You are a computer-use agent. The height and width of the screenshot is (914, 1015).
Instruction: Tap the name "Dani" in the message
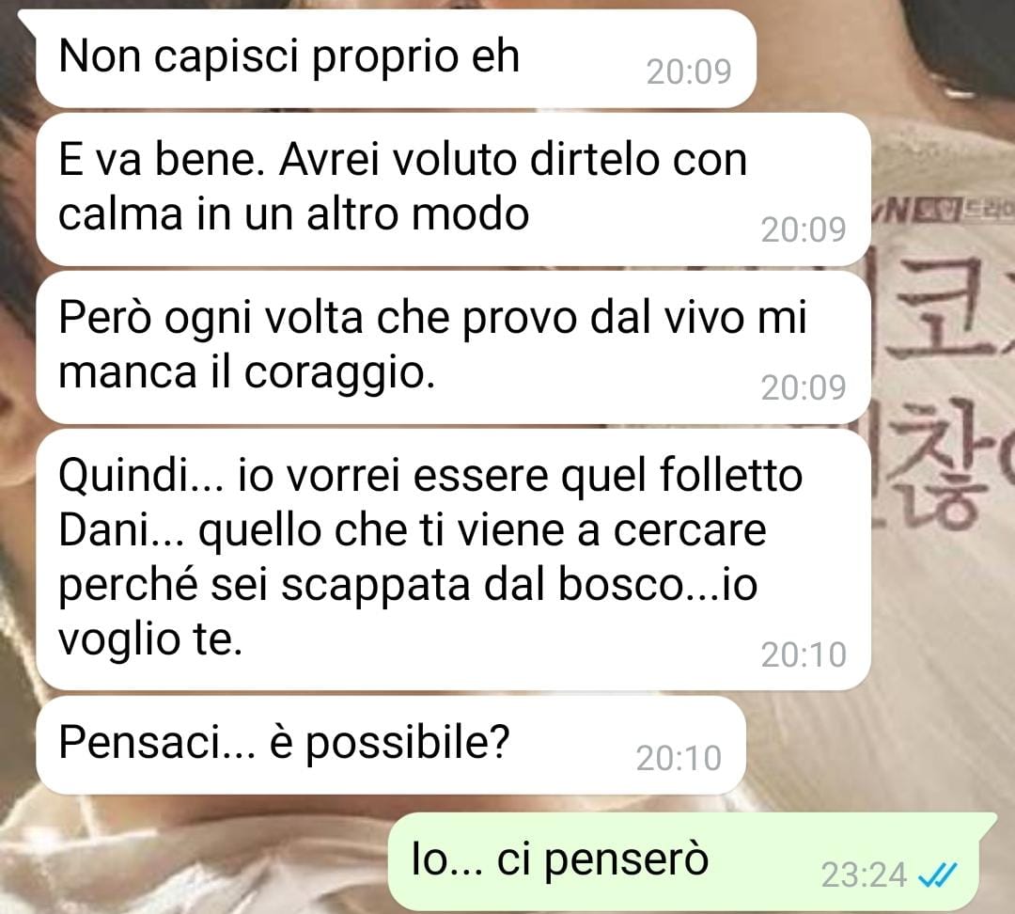[103, 529]
